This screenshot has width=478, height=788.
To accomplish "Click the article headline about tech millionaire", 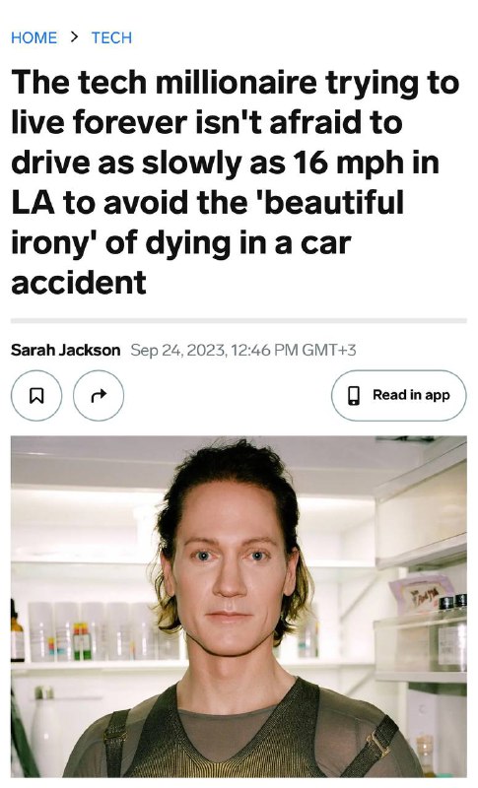I will tap(236, 182).
